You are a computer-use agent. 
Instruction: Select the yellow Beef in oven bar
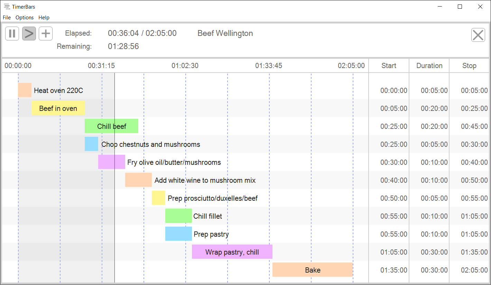pyautogui.click(x=58, y=108)
